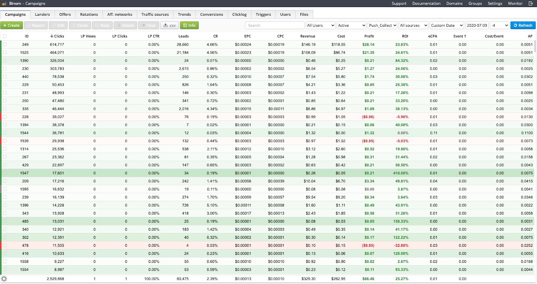
Task: Select the checkbox for campaign 1554
Action: (x=5, y=270)
